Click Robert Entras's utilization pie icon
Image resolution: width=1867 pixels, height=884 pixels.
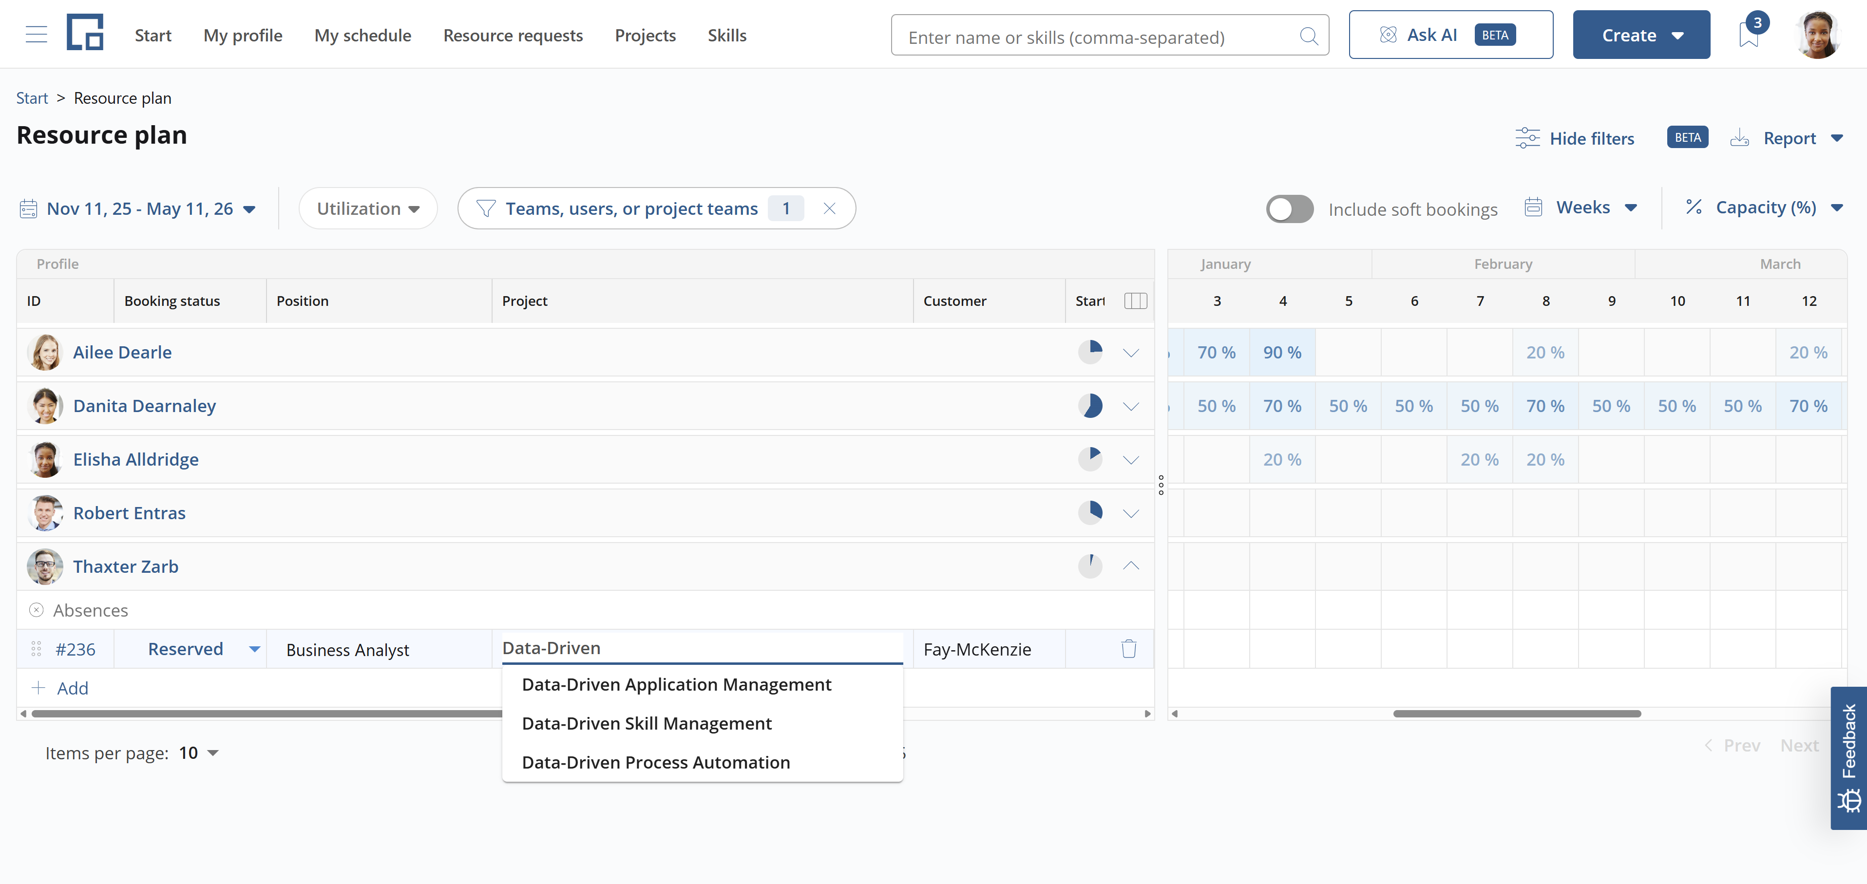1090,513
